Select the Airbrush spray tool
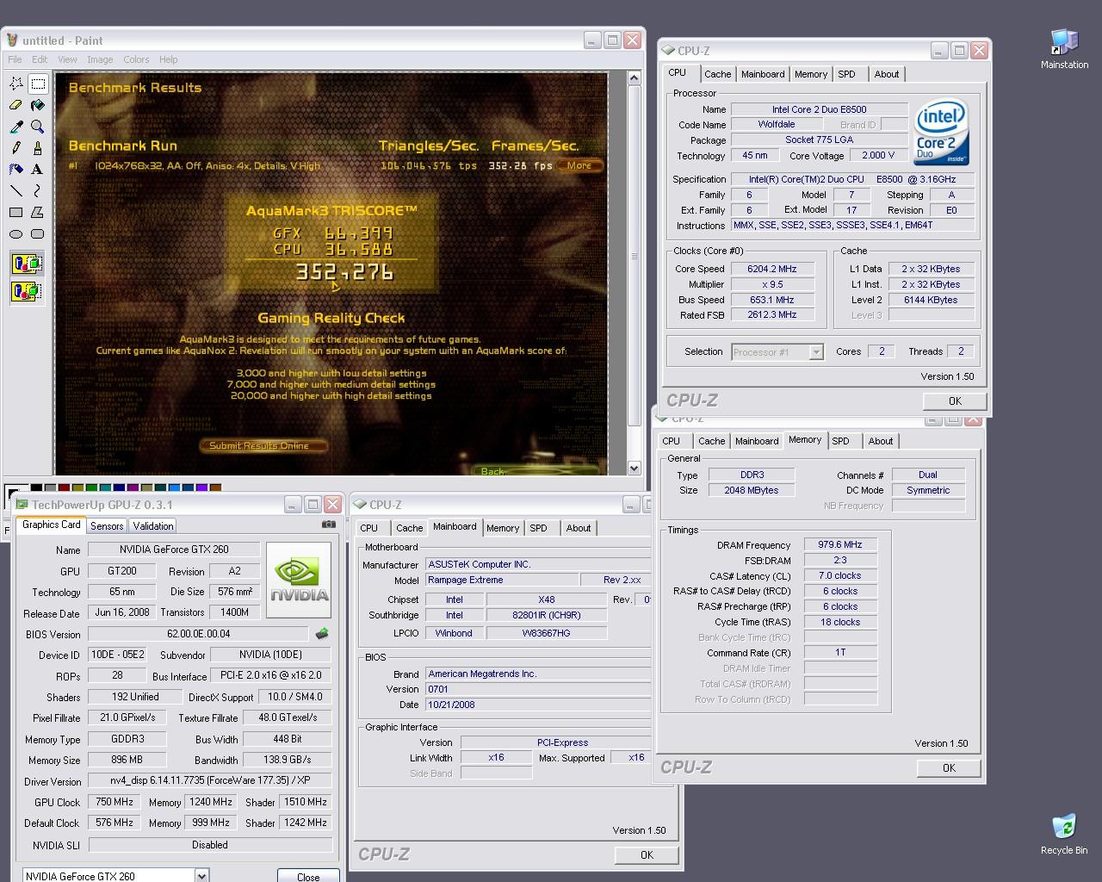1102x882 pixels. tap(16, 170)
